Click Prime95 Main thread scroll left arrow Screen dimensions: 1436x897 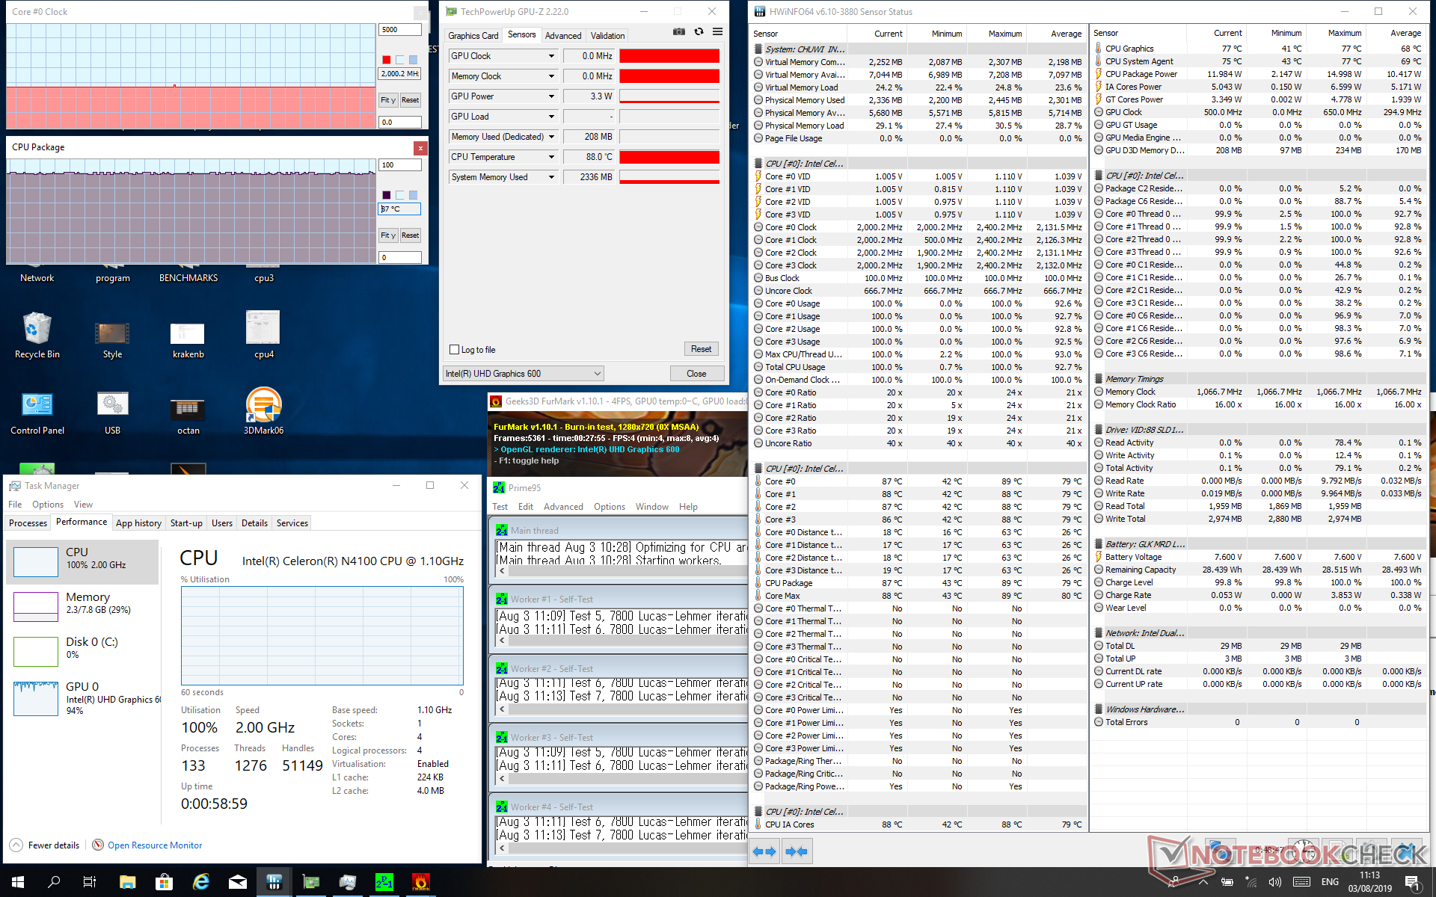(x=502, y=571)
